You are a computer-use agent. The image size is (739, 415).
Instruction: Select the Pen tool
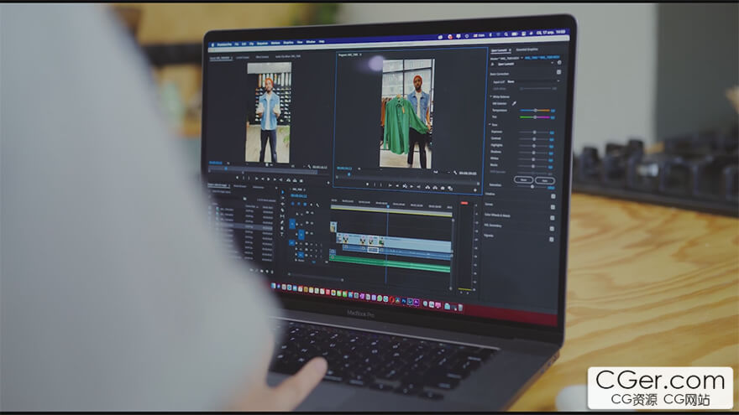283,222
